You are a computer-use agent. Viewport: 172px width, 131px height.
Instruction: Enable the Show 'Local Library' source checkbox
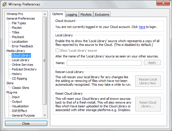[x=57, y=50]
